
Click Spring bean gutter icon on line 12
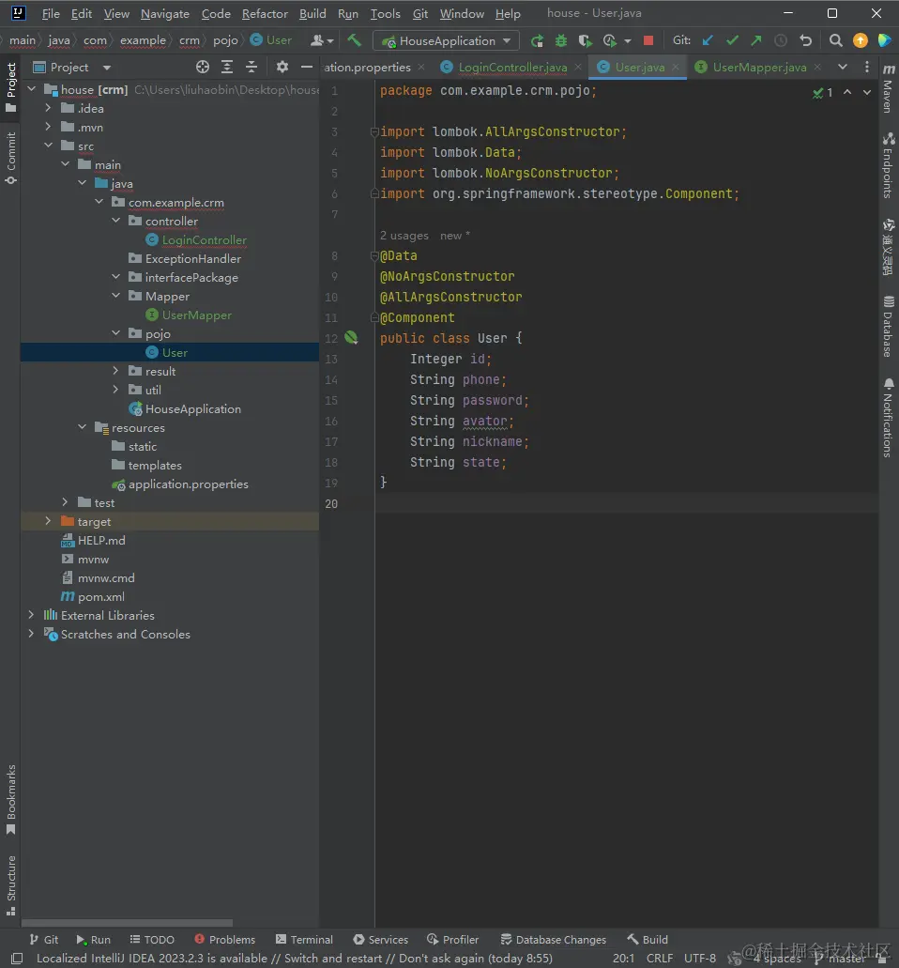click(351, 338)
